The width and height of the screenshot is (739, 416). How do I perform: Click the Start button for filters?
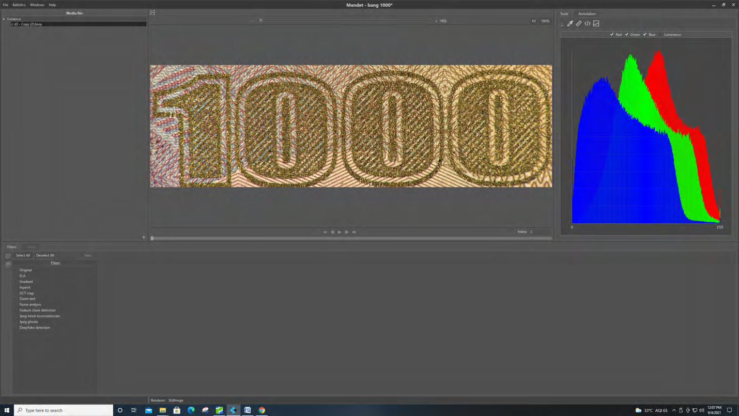click(88, 255)
